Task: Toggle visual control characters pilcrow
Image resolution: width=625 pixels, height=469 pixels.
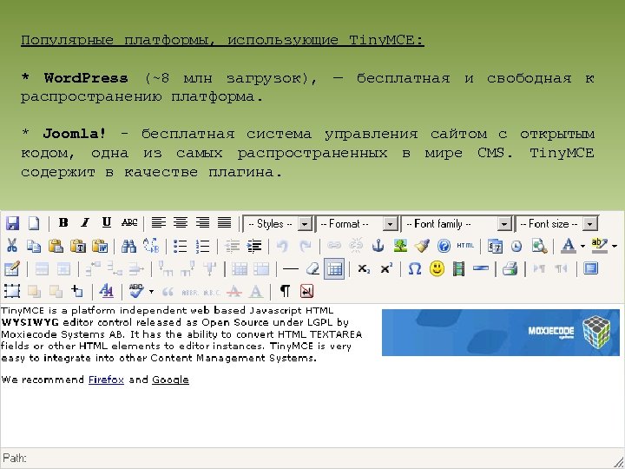Action: [x=285, y=291]
